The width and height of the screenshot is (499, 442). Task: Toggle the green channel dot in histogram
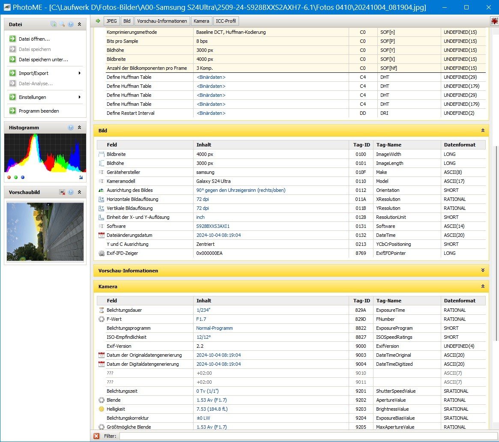click(x=16, y=177)
